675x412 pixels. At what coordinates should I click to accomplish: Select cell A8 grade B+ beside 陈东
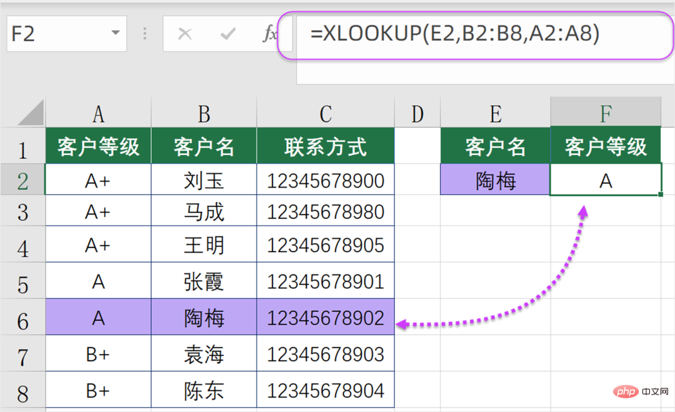click(99, 389)
